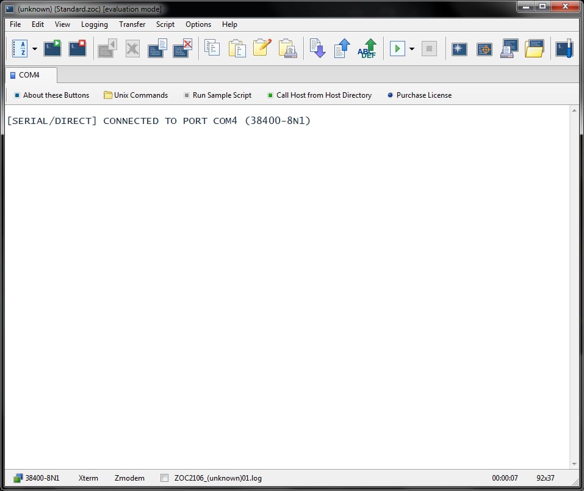Click the terminal with document new-tab icon
The height and width of the screenshot is (491, 584).
(x=157, y=48)
